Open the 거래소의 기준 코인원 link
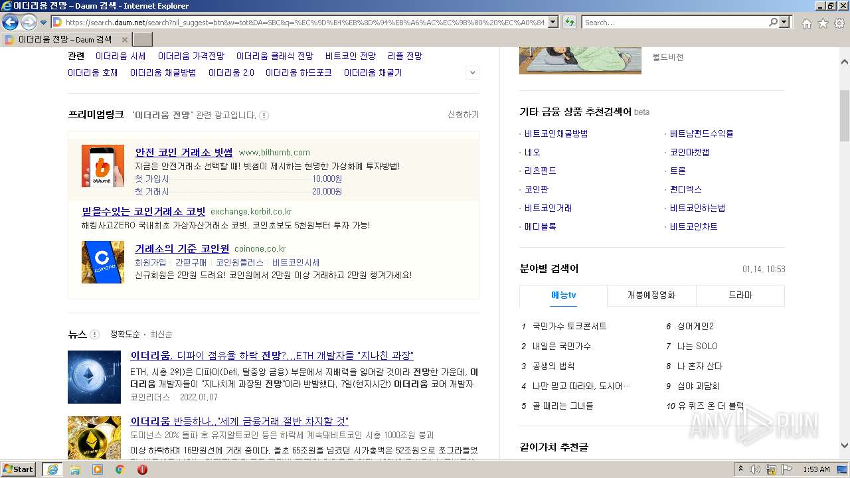 [x=182, y=249]
